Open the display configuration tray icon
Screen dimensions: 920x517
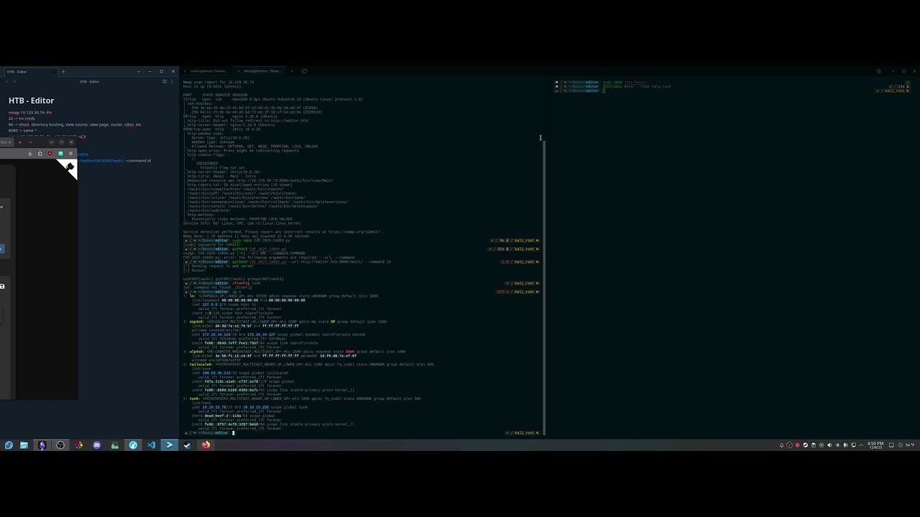click(854, 445)
